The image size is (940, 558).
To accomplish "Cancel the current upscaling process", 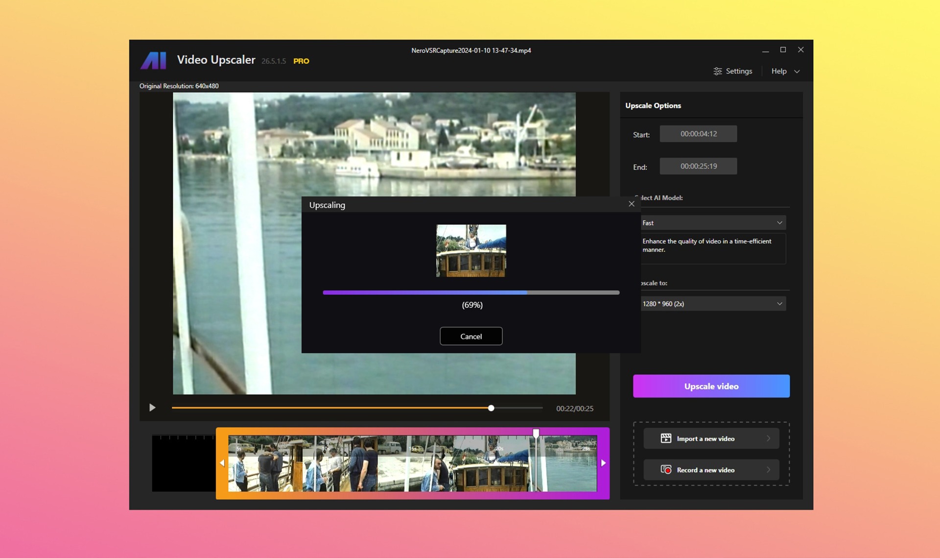I will (x=471, y=336).
